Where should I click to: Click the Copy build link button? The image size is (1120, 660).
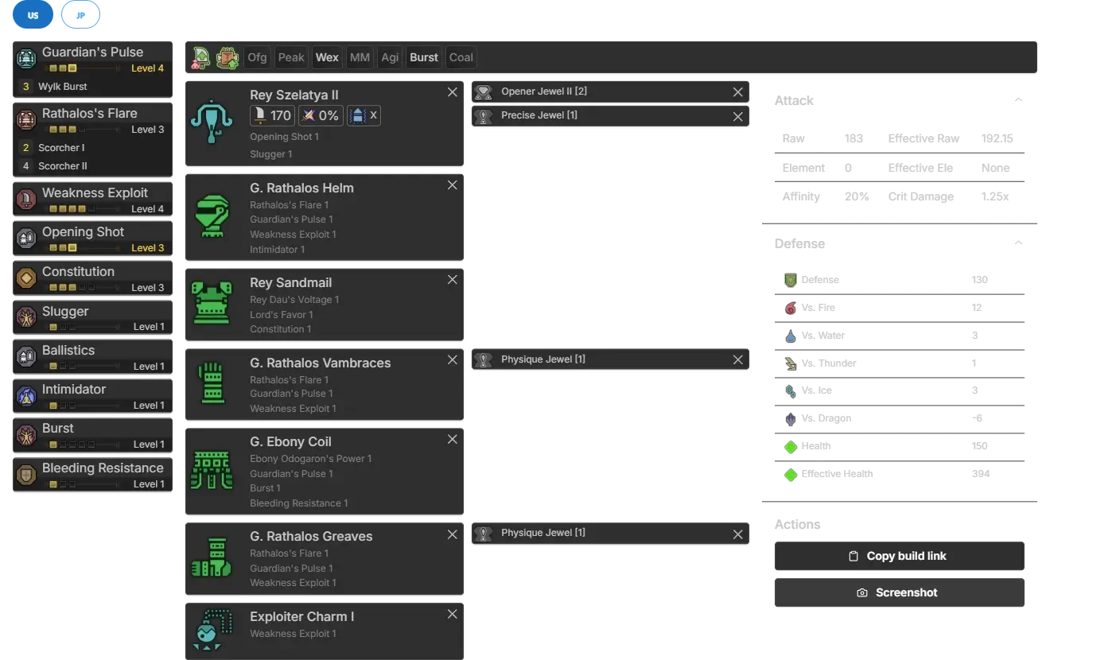pyautogui.click(x=897, y=556)
